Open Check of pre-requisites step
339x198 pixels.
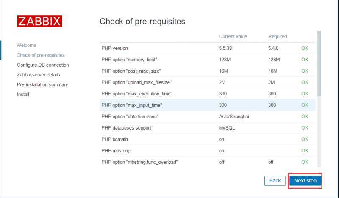(41, 55)
